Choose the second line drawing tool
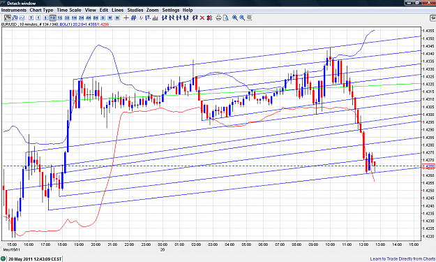The height and width of the screenshot is (262, 436). pyautogui.click(x=172, y=18)
